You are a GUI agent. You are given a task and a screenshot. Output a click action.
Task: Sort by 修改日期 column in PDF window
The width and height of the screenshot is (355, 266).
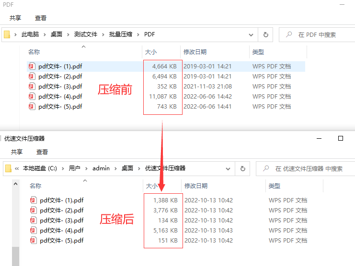coord(195,52)
